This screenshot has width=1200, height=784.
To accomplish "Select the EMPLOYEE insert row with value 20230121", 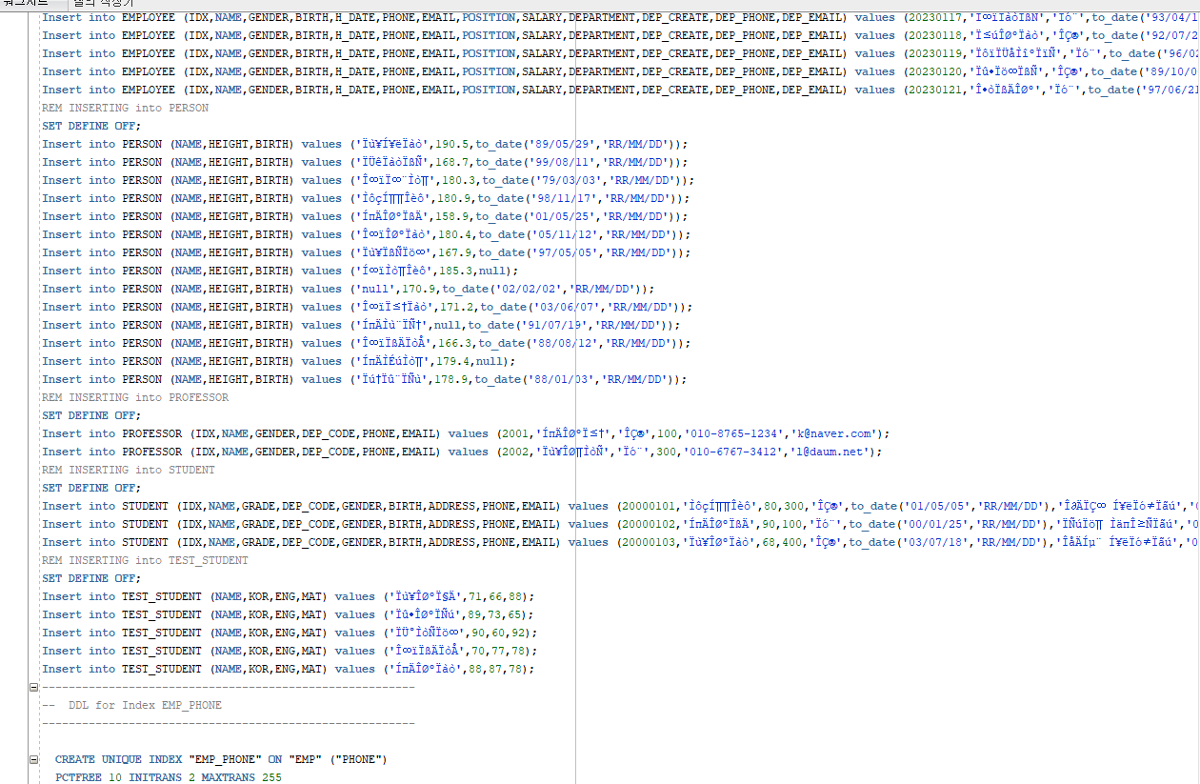I will click(x=620, y=90).
